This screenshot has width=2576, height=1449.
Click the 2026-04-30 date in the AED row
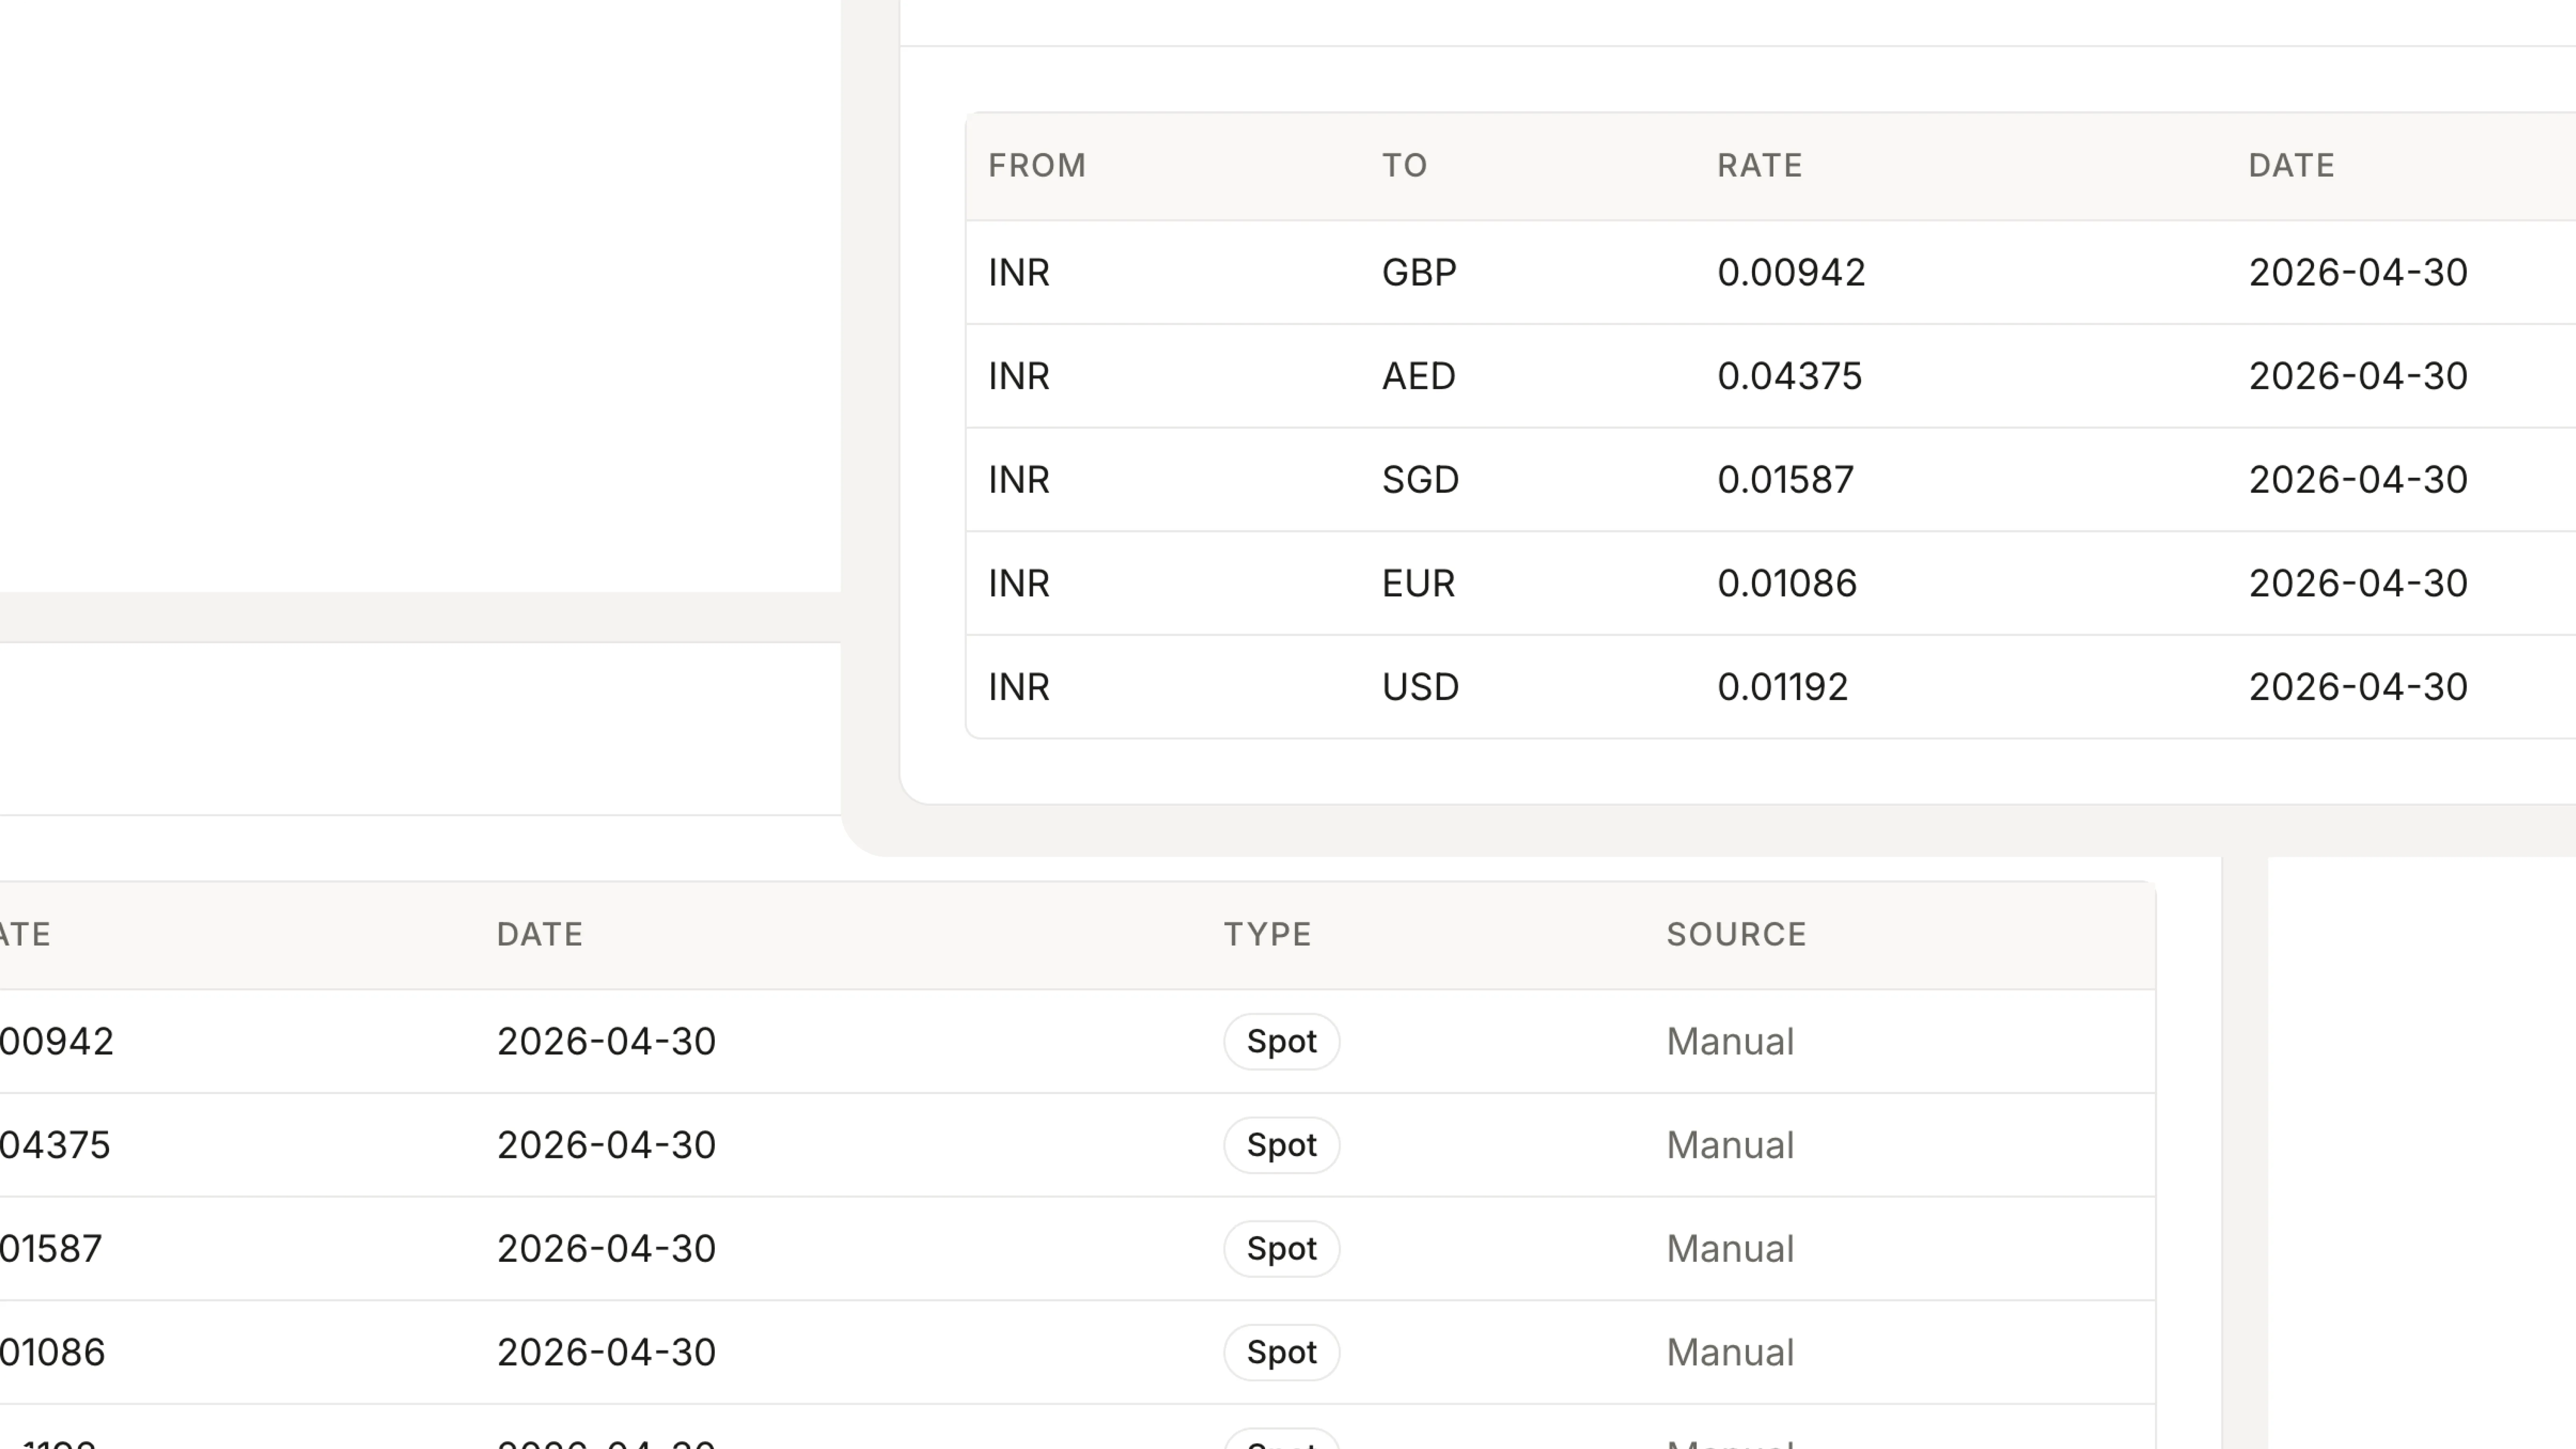click(x=2358, y=376)
